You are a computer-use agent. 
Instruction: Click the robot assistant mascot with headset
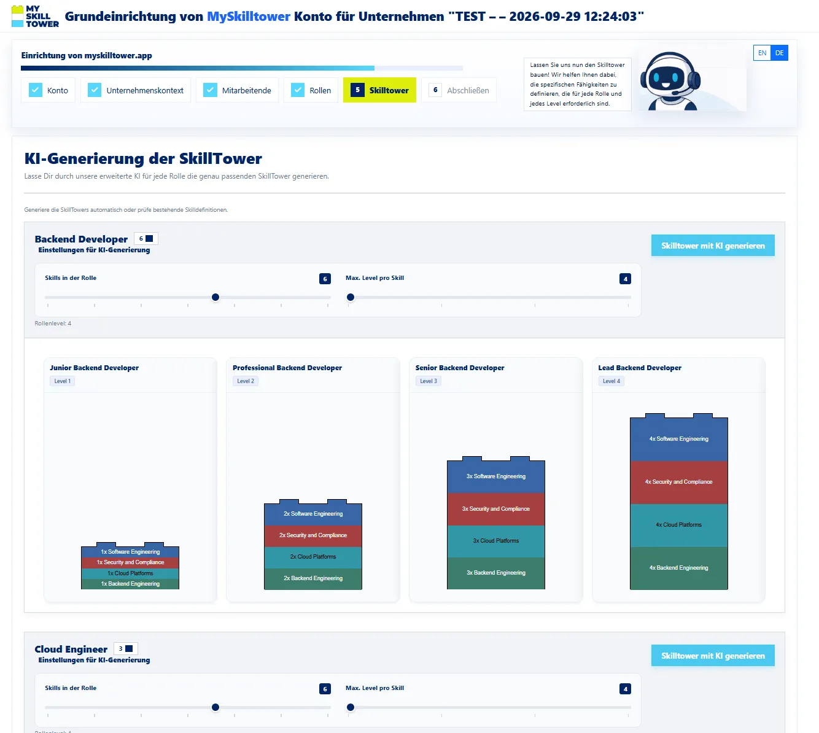coord(669,81)
